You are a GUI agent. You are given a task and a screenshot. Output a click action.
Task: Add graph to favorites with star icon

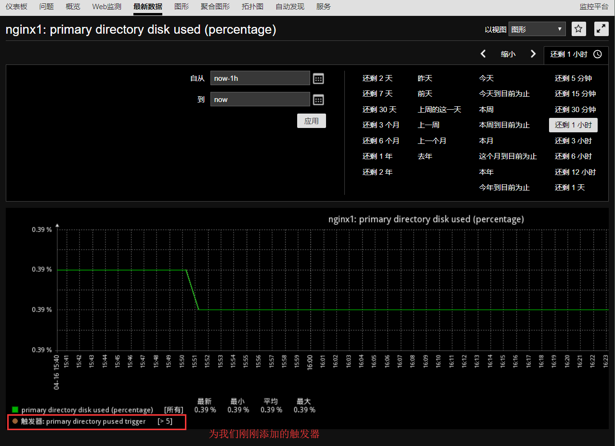point(578,29)
